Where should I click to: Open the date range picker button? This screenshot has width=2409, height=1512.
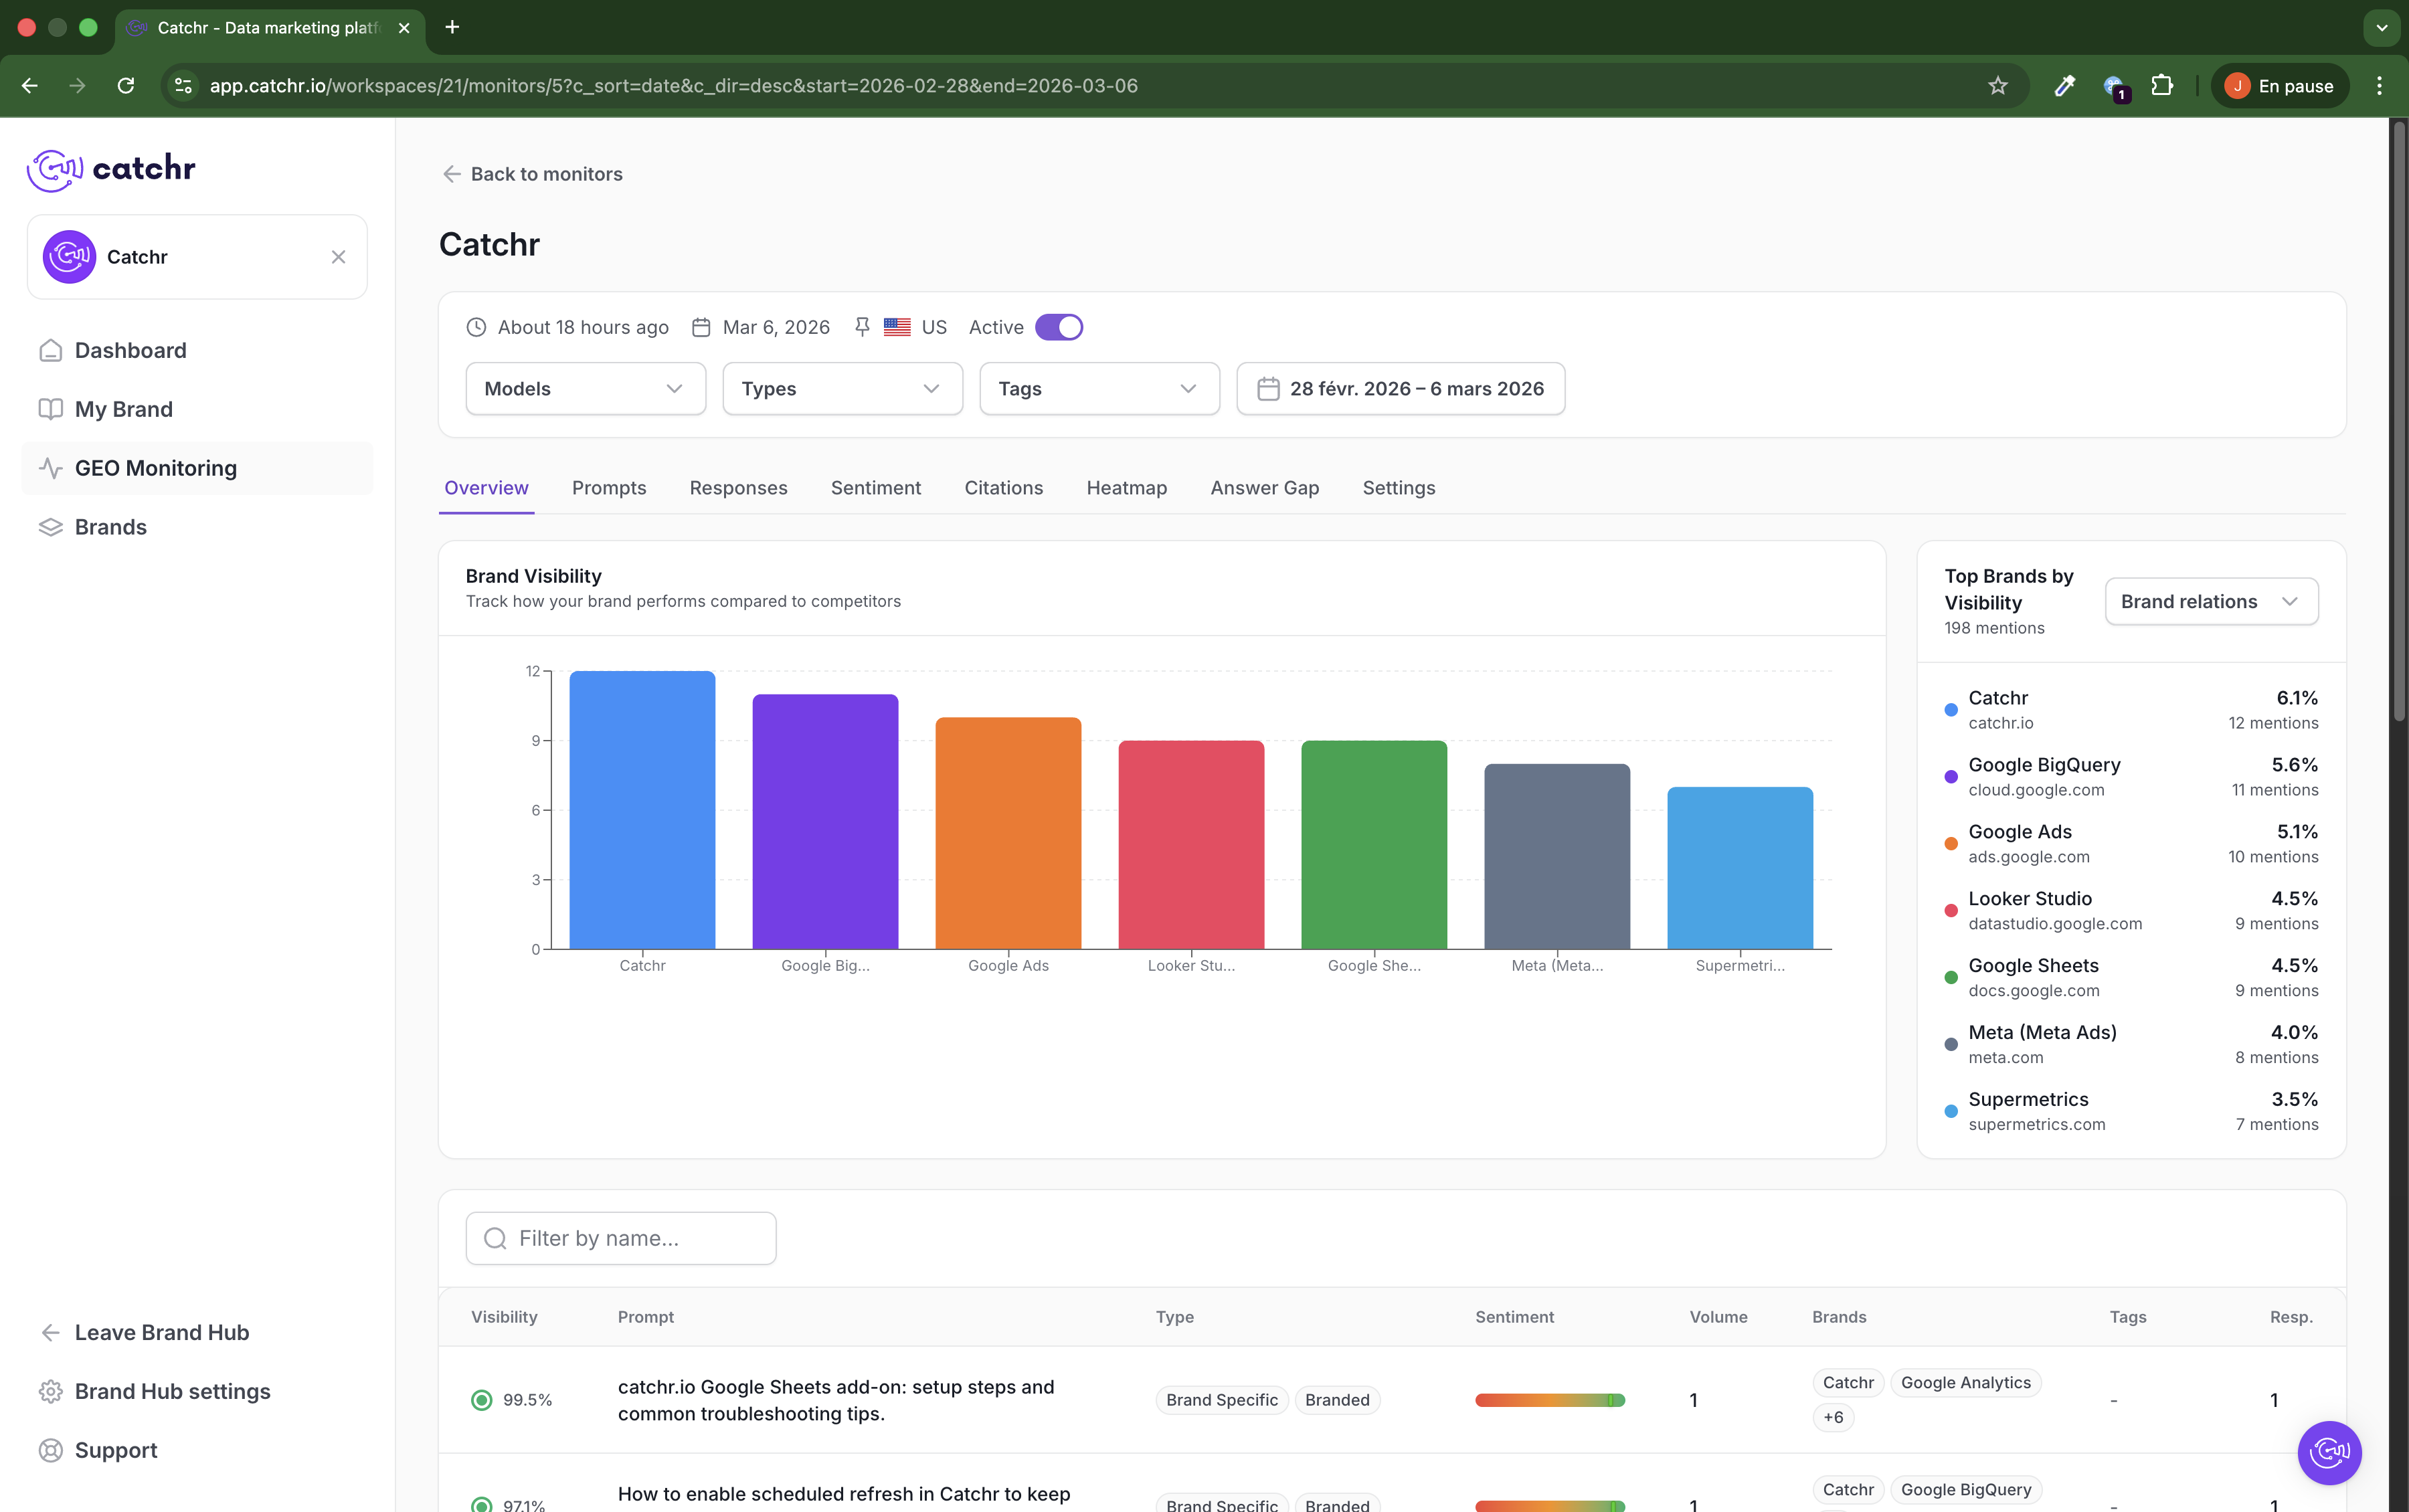(x=1400, y=389)
